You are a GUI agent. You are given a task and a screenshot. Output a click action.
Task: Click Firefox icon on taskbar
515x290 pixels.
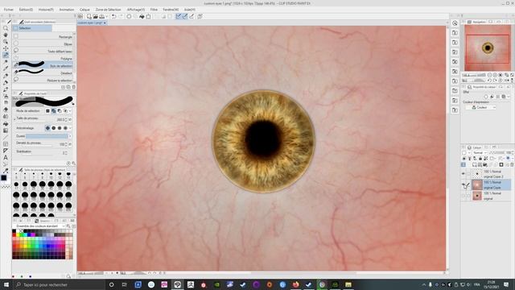pyautogui.click(x=295, y=284)
